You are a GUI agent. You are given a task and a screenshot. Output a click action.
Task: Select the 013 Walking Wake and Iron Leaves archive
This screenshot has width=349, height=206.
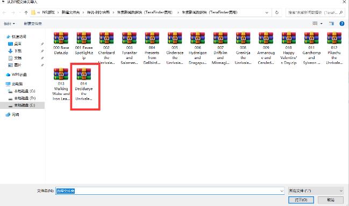point(61,84)
